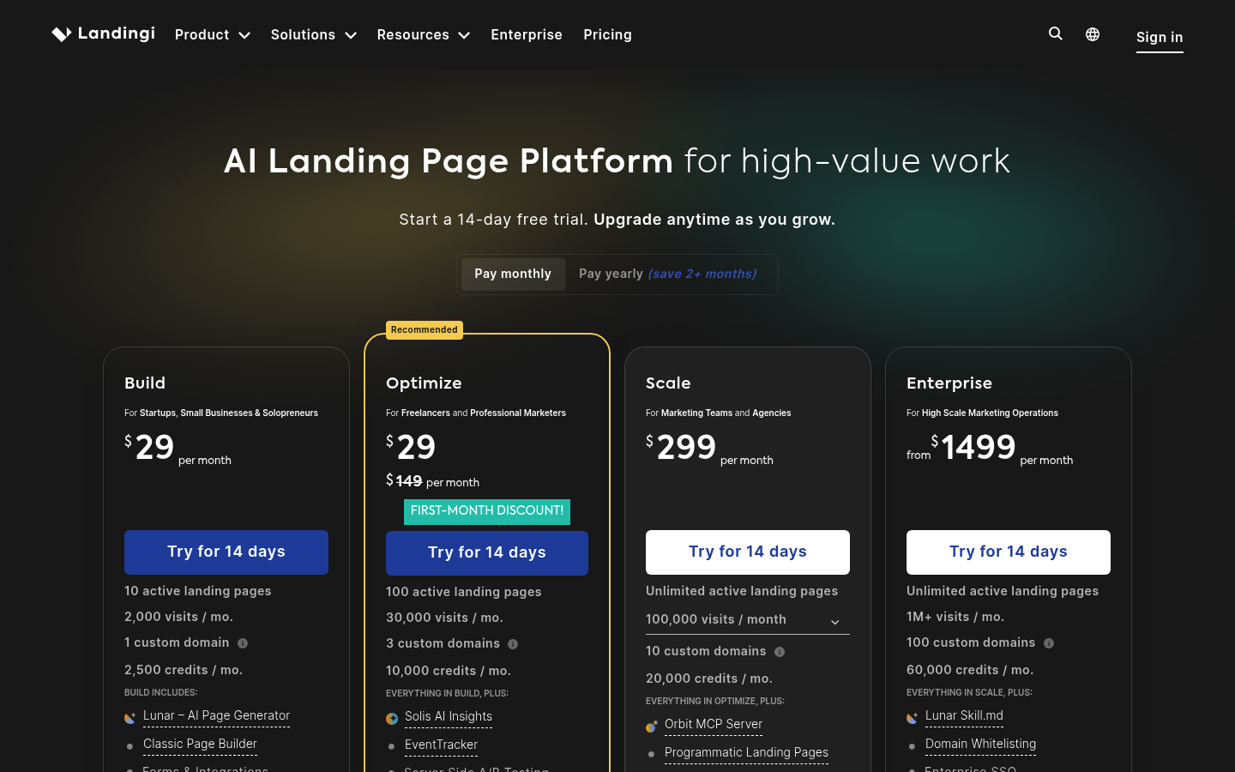Click the Lunar AI Page Generator icon
Image resolution: width=1235 pixels, height=772 pixels.
point(130,718)
